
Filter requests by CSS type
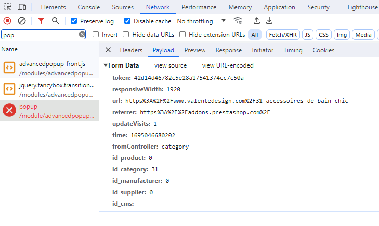323,35
